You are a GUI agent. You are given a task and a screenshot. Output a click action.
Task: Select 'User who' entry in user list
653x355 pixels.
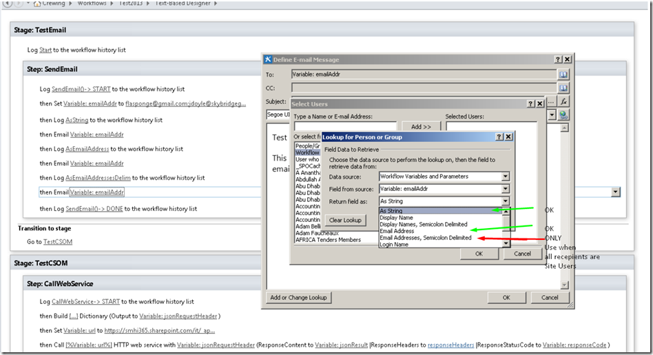[x=307, y=160]
